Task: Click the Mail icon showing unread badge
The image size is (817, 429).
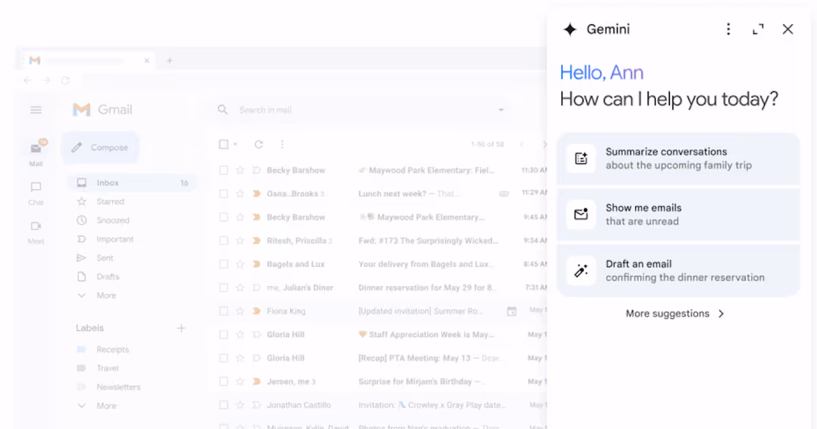Action: (37, 149)
